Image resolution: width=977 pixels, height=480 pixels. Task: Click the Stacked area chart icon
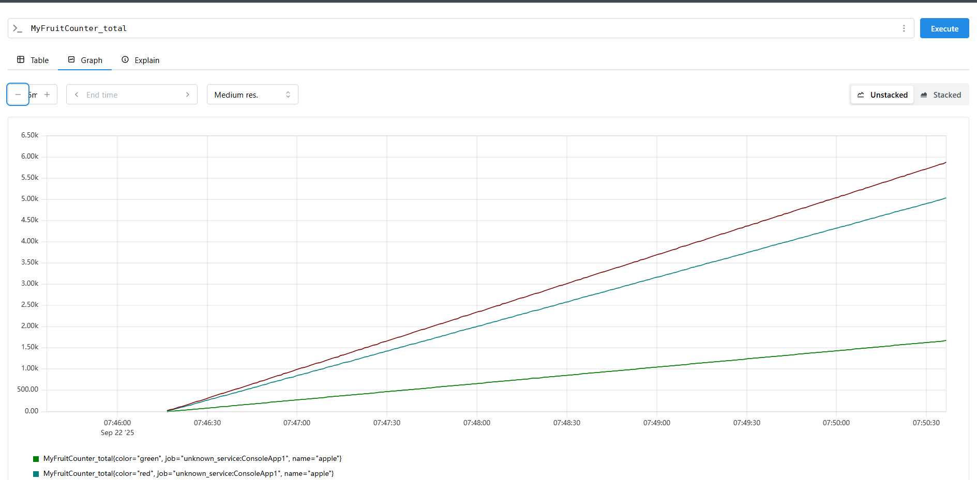[924, 95]
